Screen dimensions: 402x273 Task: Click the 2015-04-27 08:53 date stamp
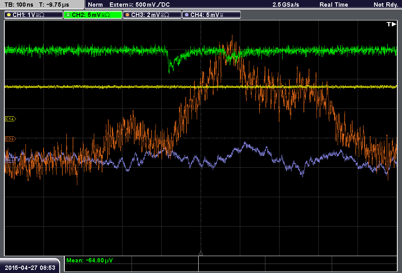pyautogui.click(x=30, y=268)
